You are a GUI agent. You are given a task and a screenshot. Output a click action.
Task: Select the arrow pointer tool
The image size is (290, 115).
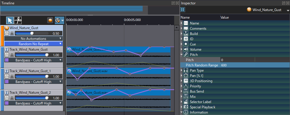click(10, 20)
